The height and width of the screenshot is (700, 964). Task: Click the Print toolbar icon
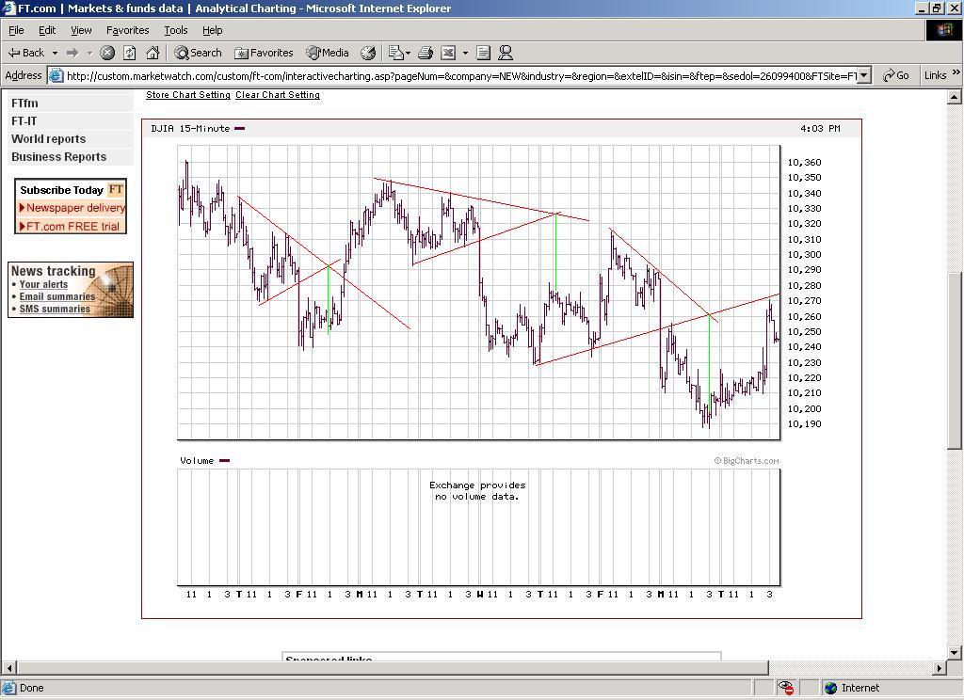click(426, 53)
